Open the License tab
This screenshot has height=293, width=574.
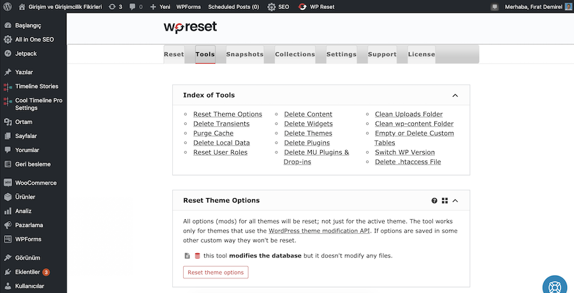point(422,54)
